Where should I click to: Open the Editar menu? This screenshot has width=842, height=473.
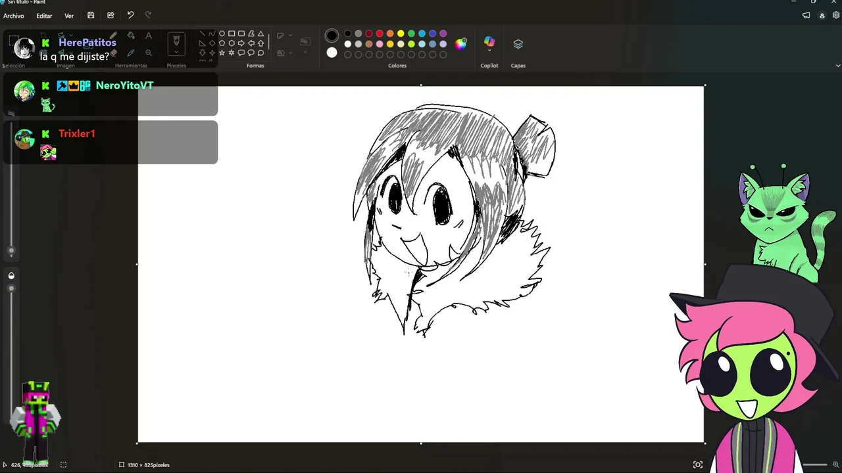point(44,16)
